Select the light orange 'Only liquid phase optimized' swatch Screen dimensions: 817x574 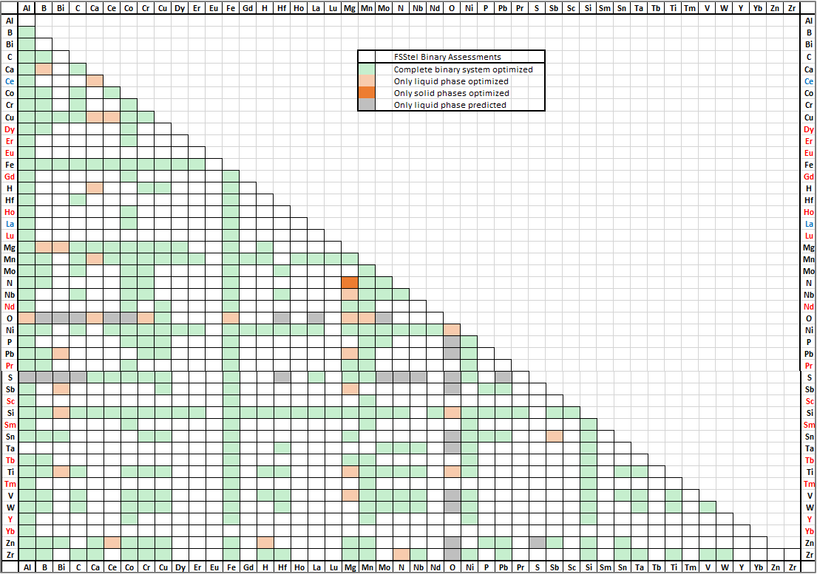[x=366, y=81]
